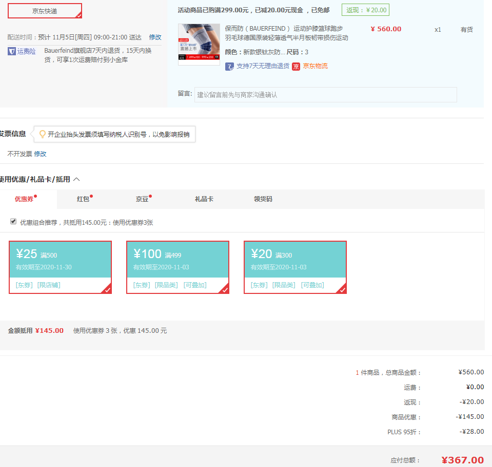Open the 保而防 BAUERFEIND product title link
Screen dimensions: 492x467
[286, 33]
